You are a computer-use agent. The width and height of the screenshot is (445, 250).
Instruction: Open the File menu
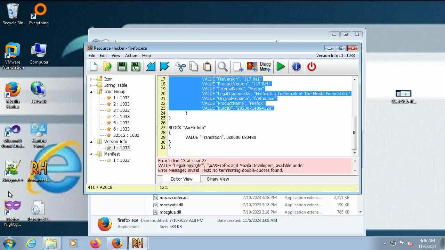click(x=92, y=56)
